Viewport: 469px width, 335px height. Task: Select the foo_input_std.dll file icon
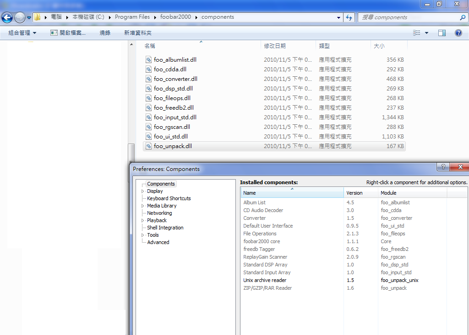click(x=148, y=117)
